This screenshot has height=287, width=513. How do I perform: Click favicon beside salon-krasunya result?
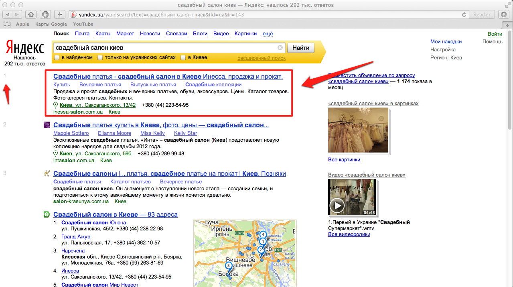[x=47, y=174]
